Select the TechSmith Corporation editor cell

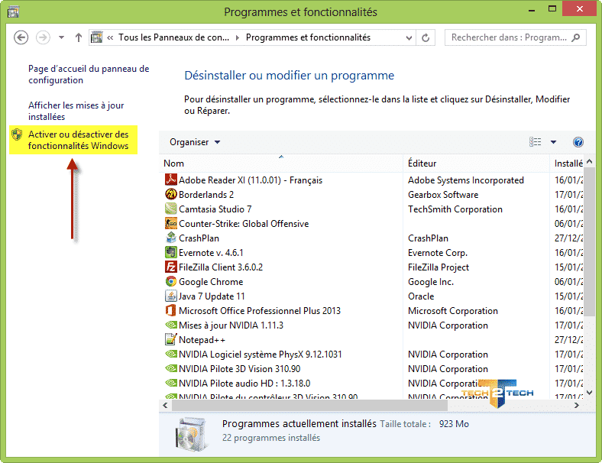pyautogui.click(x=455, y=209)
